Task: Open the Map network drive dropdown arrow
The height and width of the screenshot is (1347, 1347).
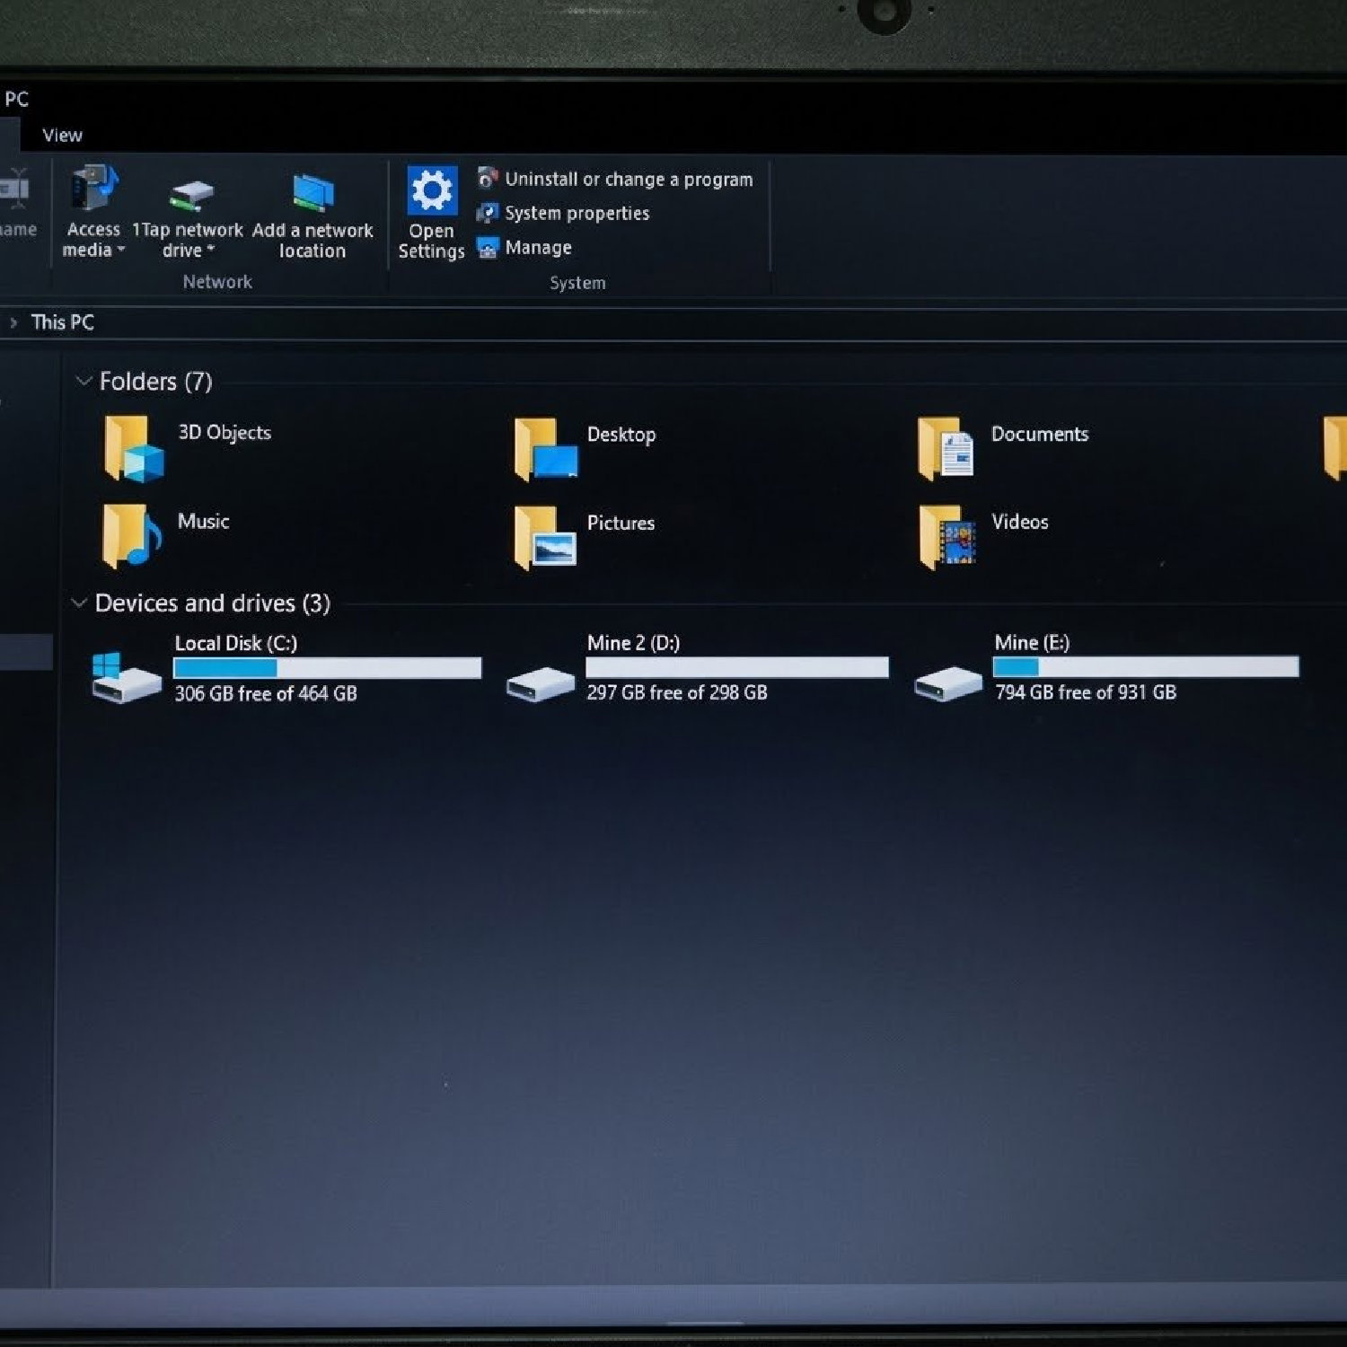Action: pyautogui.click(x=210, y=251)
